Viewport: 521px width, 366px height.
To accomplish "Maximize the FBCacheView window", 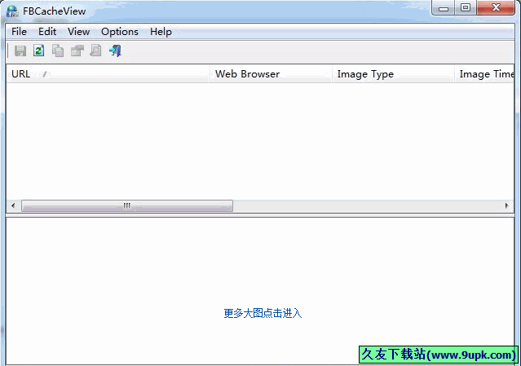I will pos(466,8).
